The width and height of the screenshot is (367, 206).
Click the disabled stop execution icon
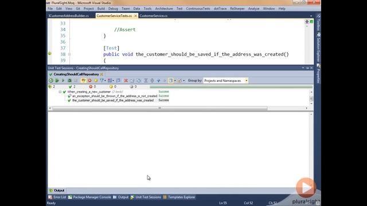[76, 81]
